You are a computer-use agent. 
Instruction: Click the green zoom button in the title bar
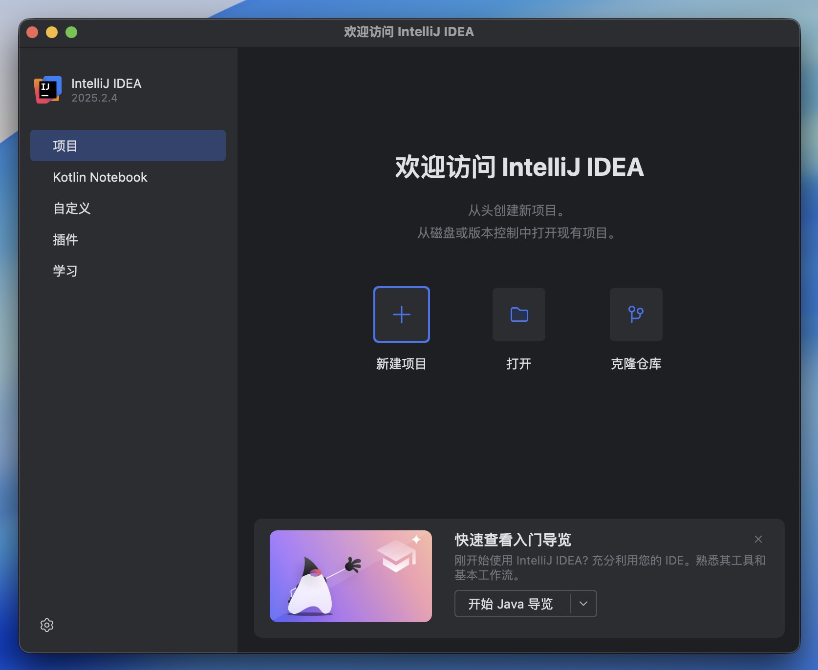(x=72, y=32)
